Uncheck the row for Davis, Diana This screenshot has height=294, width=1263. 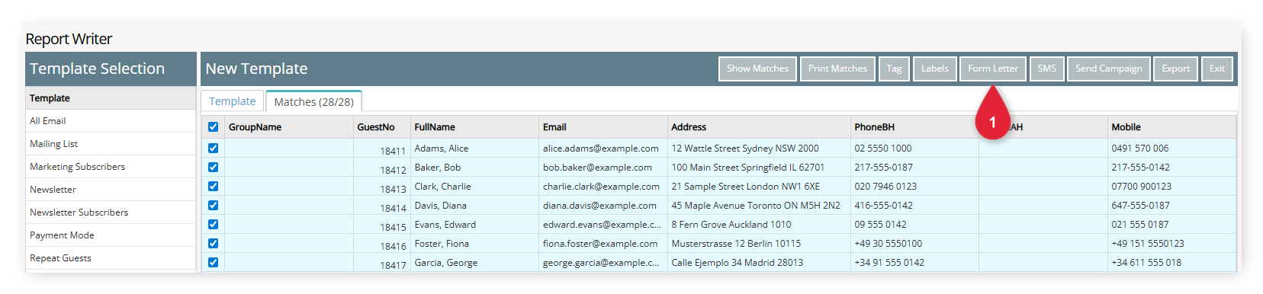pyautogui.click(x=213, y=206)
